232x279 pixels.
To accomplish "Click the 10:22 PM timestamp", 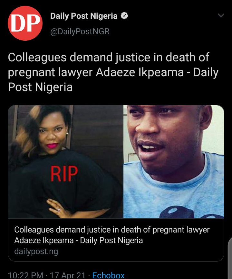I will pos(25,275).
